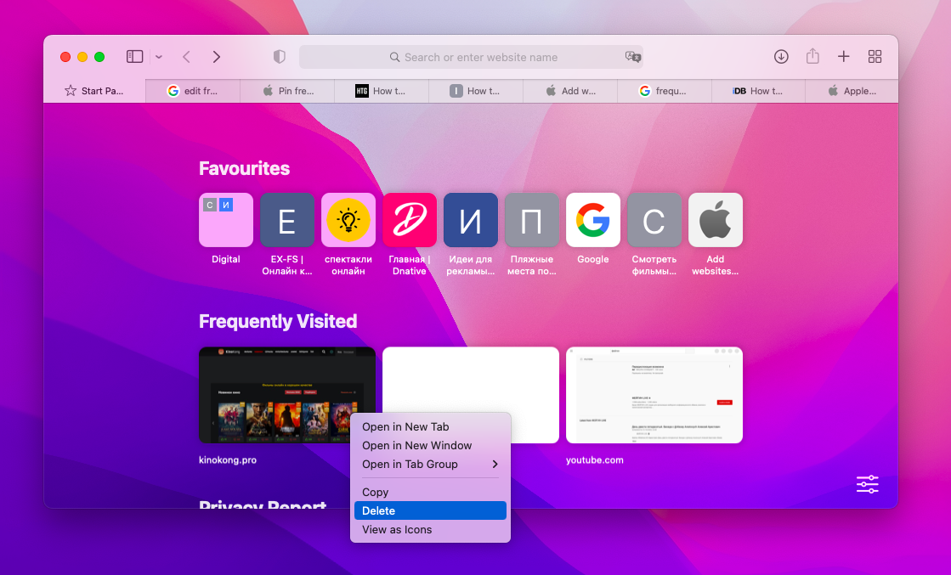Open the tab overview grid icon
951x575 pixels.
tap(875, 56)
